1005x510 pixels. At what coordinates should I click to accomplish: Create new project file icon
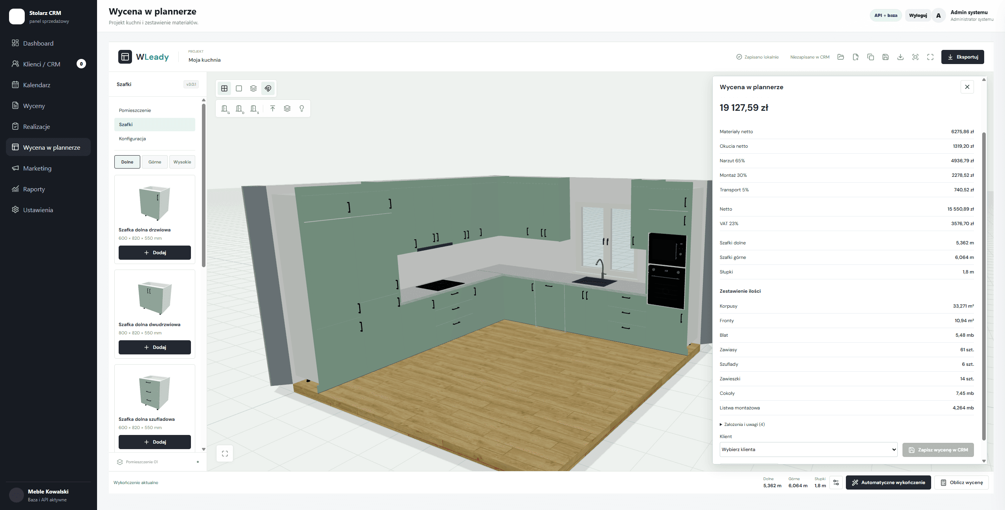[856, 57]
